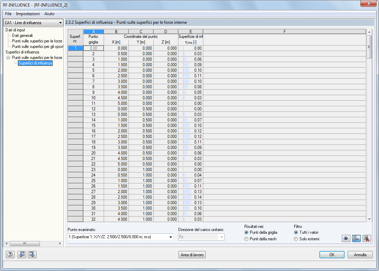Select Dati di input tree root
Image resolution: width=379 pixels, height=271 pixels.
15,30
